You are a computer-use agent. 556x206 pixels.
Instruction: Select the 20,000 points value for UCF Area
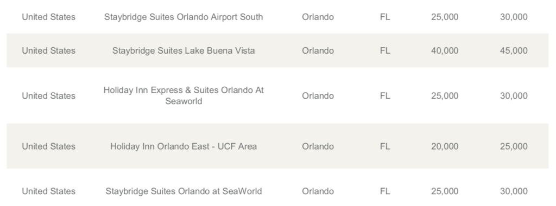click(x=445, y=146)
